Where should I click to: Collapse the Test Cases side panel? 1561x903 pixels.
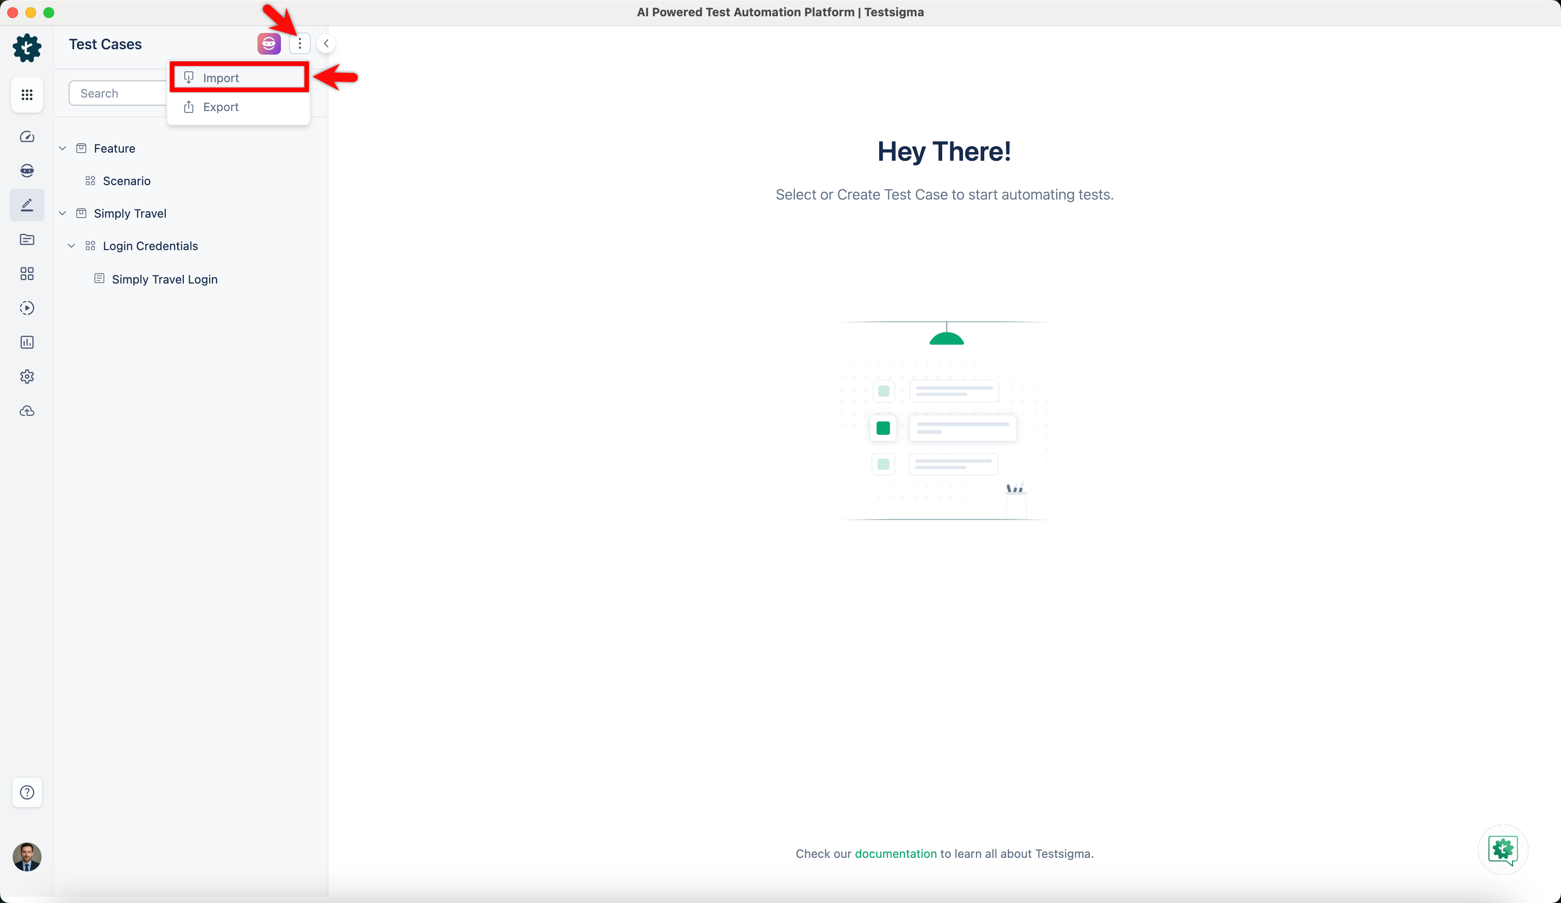(326, 43)
